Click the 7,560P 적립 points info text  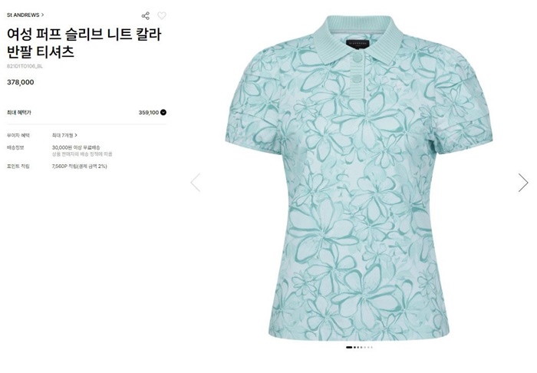coord(80,166)
